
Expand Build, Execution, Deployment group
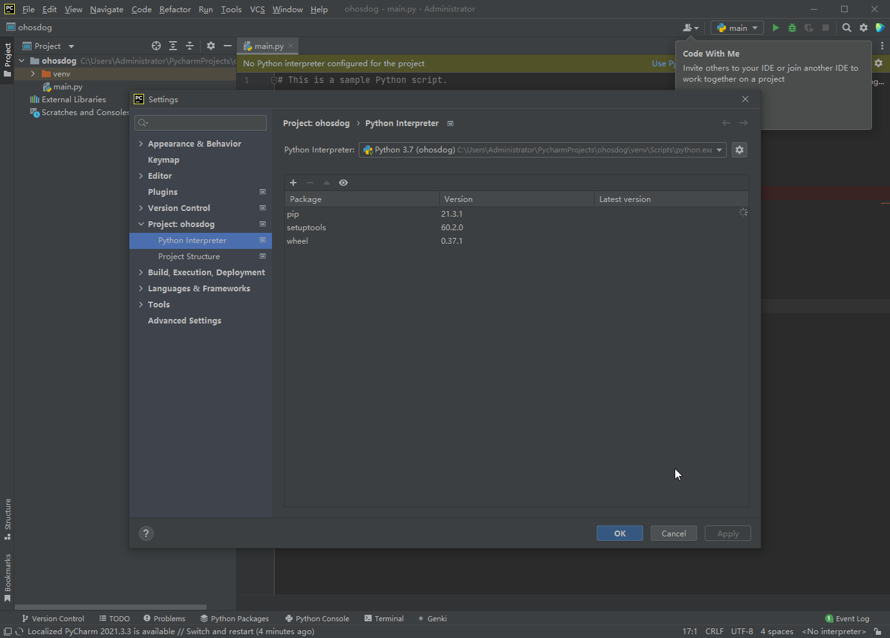141,273
